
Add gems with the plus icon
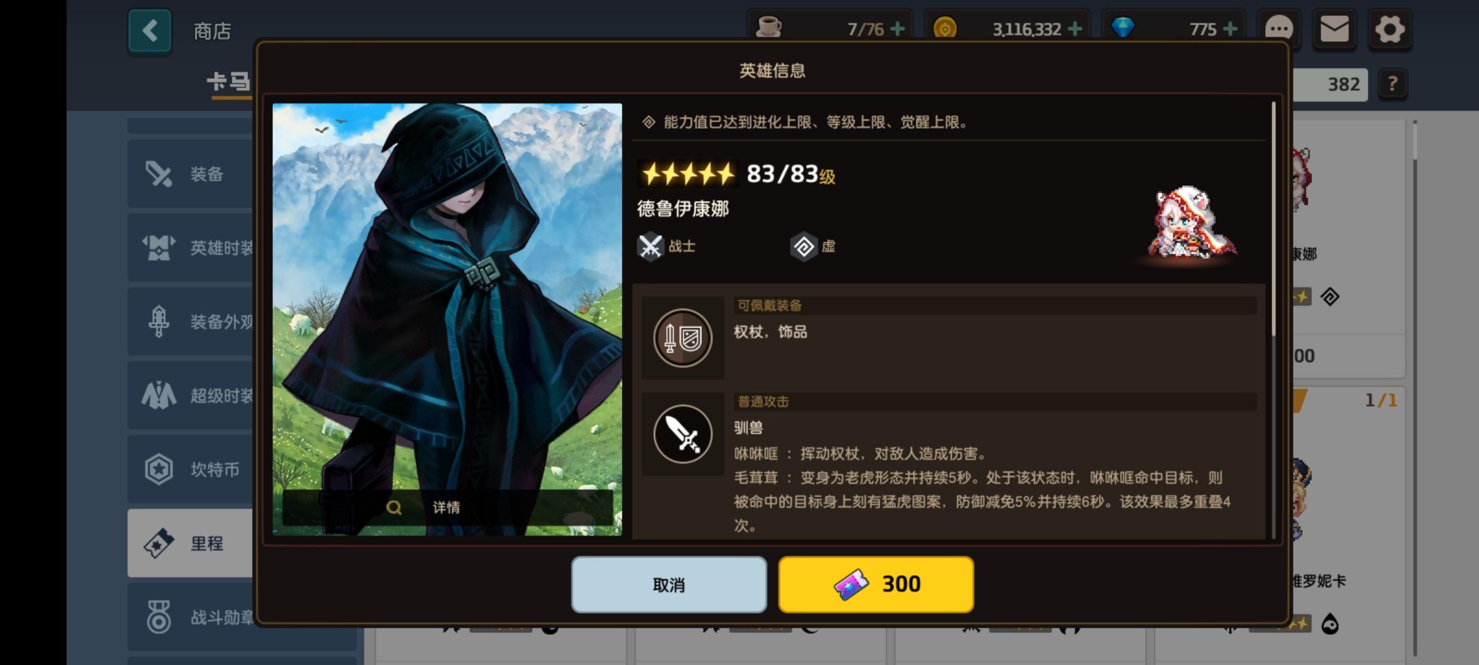pyautogui.click(x=1230, y=29)
